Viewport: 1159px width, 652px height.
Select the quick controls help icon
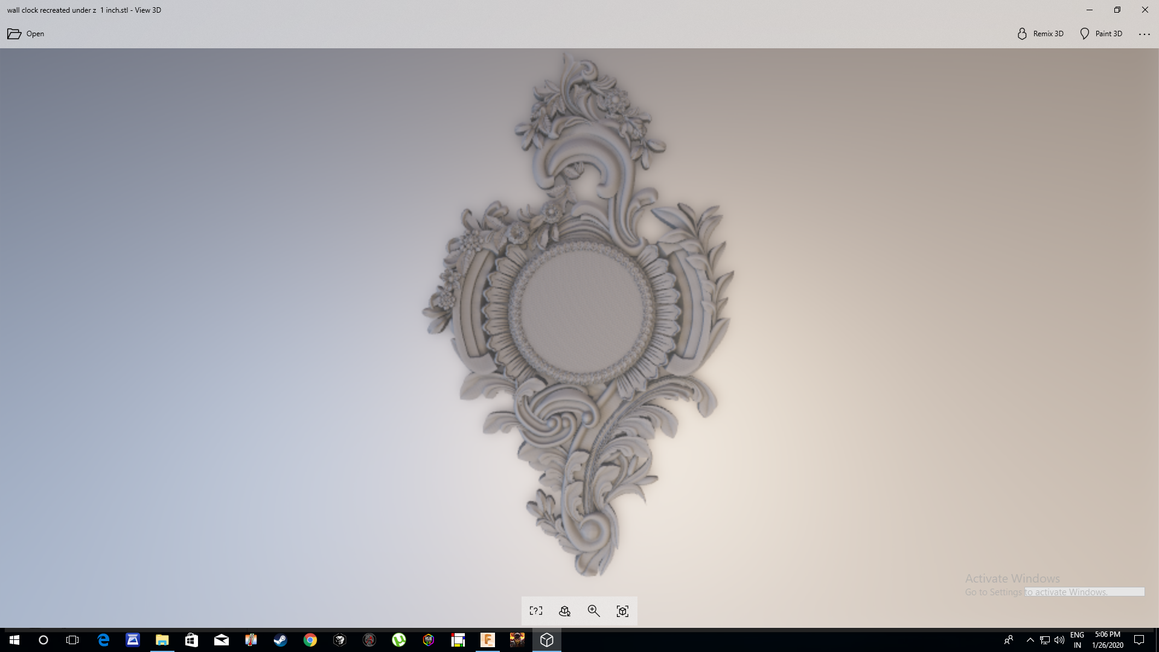[x=535, y=611]
